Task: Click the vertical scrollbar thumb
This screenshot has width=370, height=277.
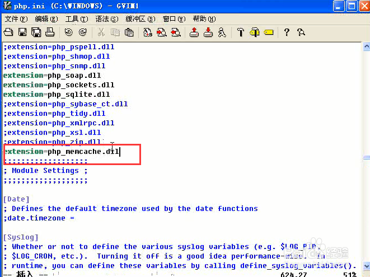Action: [367, 158]
